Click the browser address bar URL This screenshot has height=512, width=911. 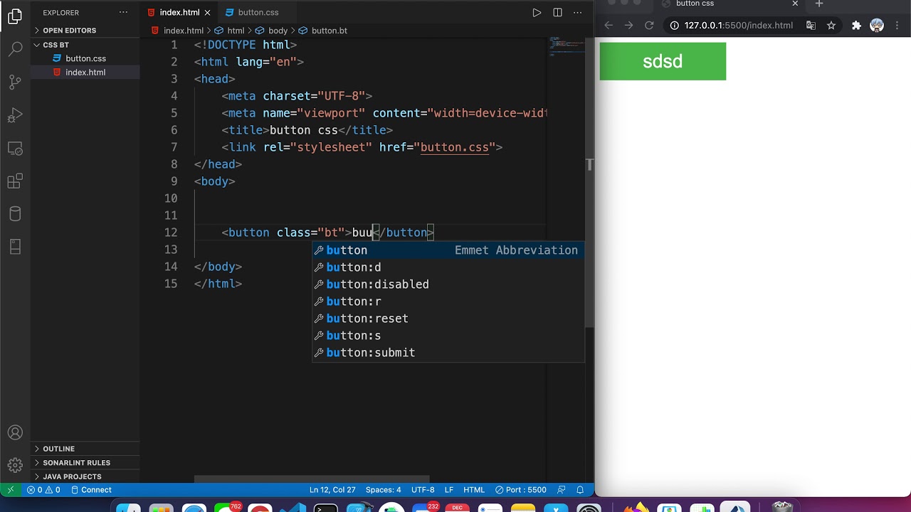click(739, 25)
